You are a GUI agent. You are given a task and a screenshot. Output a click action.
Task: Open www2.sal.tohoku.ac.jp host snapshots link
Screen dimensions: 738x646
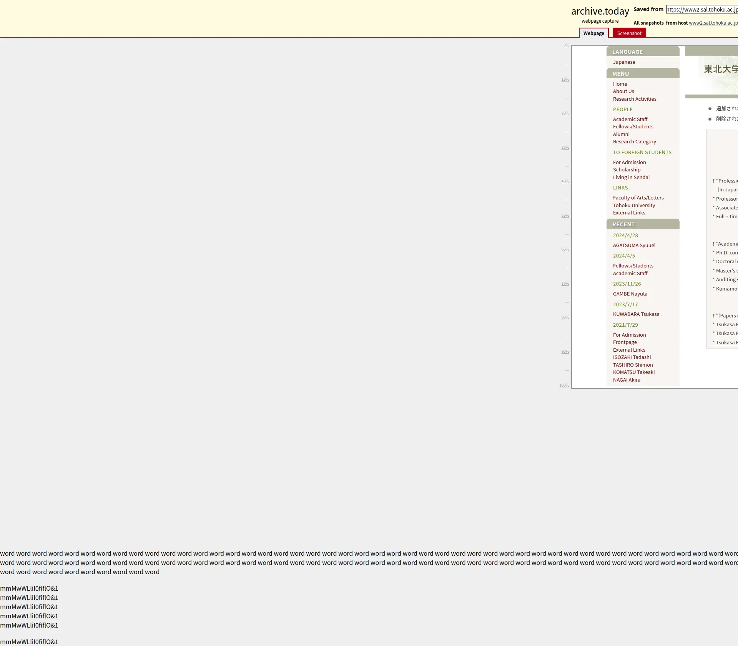713,23
